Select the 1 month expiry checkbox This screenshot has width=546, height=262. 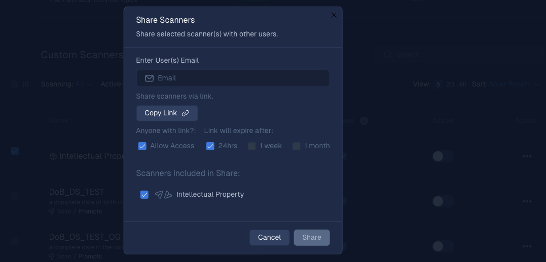(x=297, y=146)
